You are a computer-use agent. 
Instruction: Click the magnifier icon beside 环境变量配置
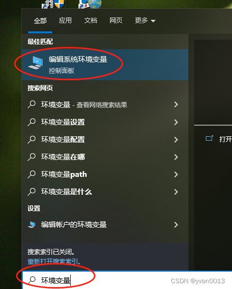(31, 140)
